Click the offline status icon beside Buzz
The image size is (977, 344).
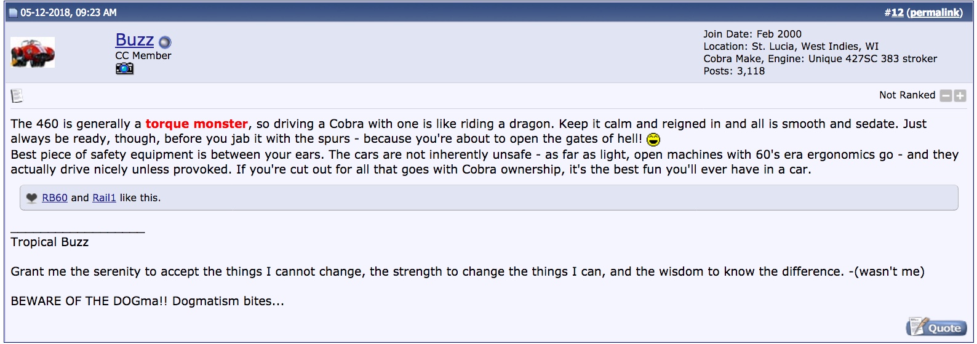pos(165,42)
